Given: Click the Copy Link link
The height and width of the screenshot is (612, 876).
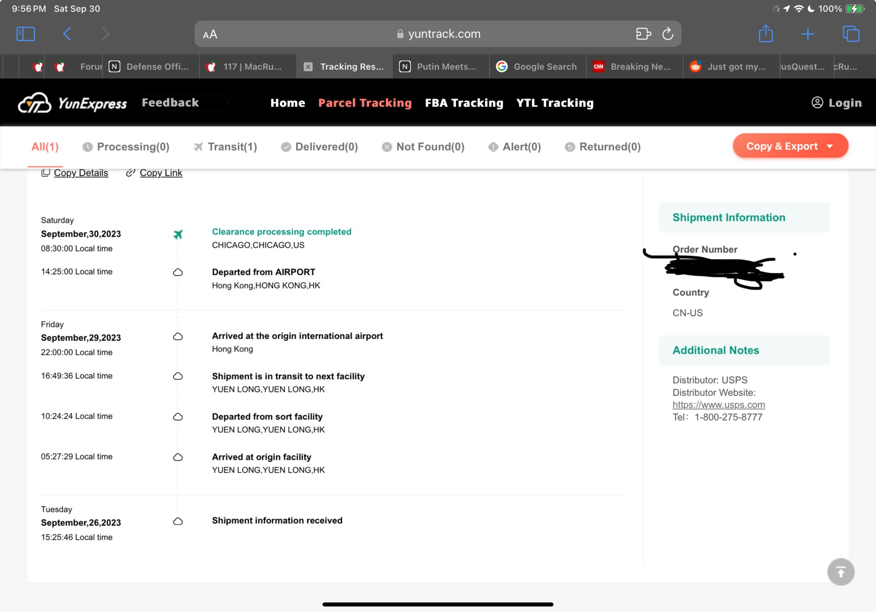Looking at the screenshot, I should tap(161, 173).
